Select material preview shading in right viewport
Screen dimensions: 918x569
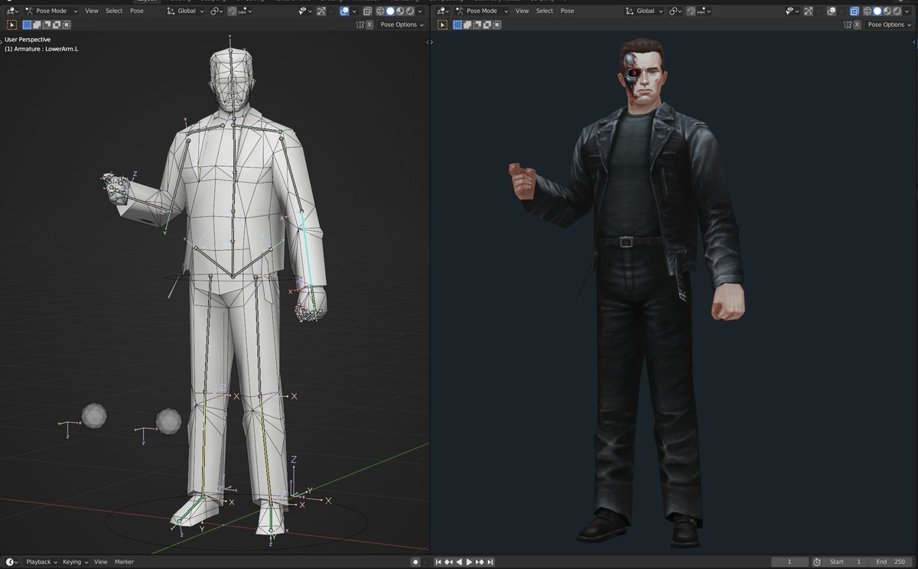(887, 11)
